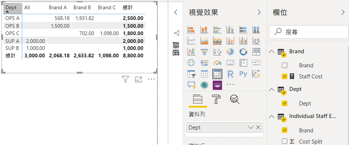Select the stacked area chart visual
This screenshot has width=349, height=145.
click(217, 41)
